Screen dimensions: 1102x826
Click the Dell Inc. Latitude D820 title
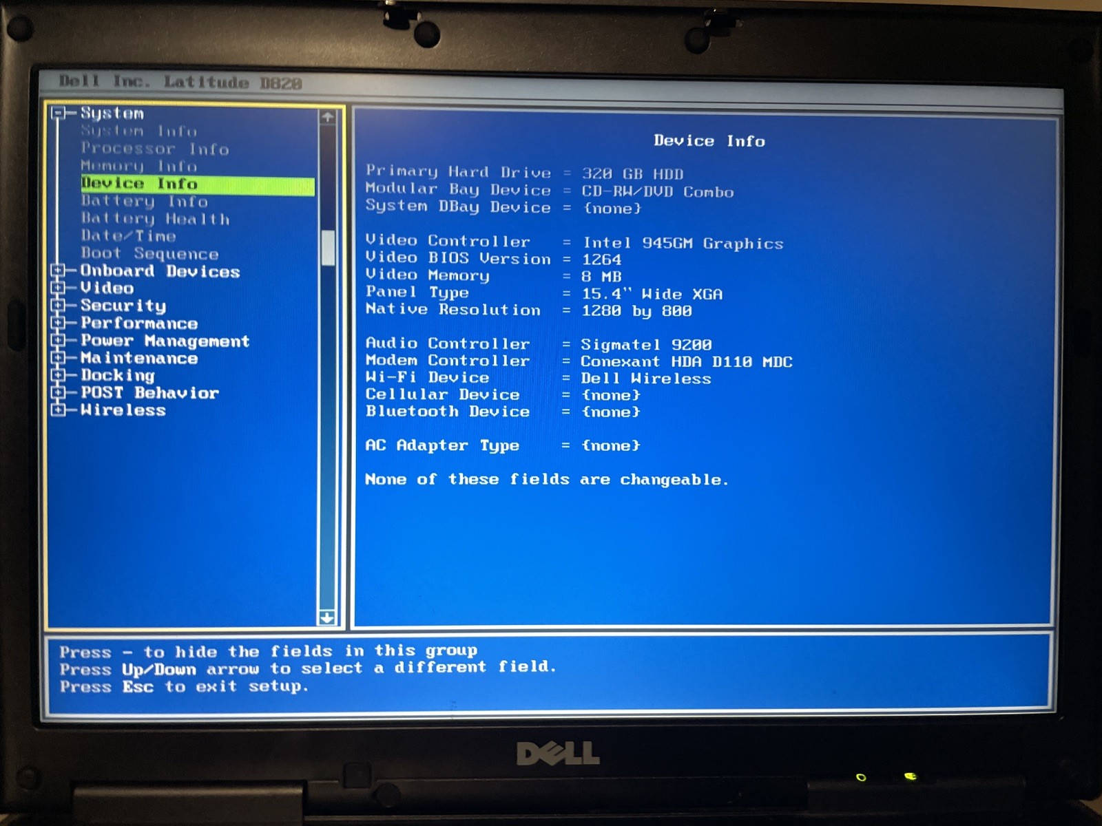(180, 83)
